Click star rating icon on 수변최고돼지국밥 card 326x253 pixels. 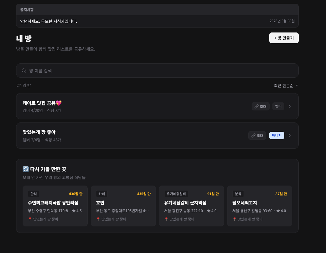(x=74, y=211)
